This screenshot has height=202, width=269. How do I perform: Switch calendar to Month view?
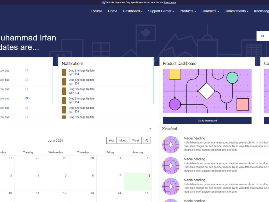pyautogui.click(x=123, y=141)
